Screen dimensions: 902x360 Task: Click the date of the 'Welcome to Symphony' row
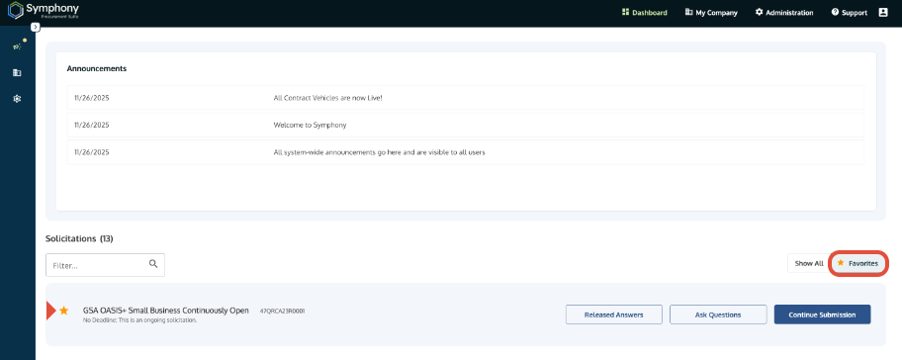pyautogui.click(x=92, y=125)
